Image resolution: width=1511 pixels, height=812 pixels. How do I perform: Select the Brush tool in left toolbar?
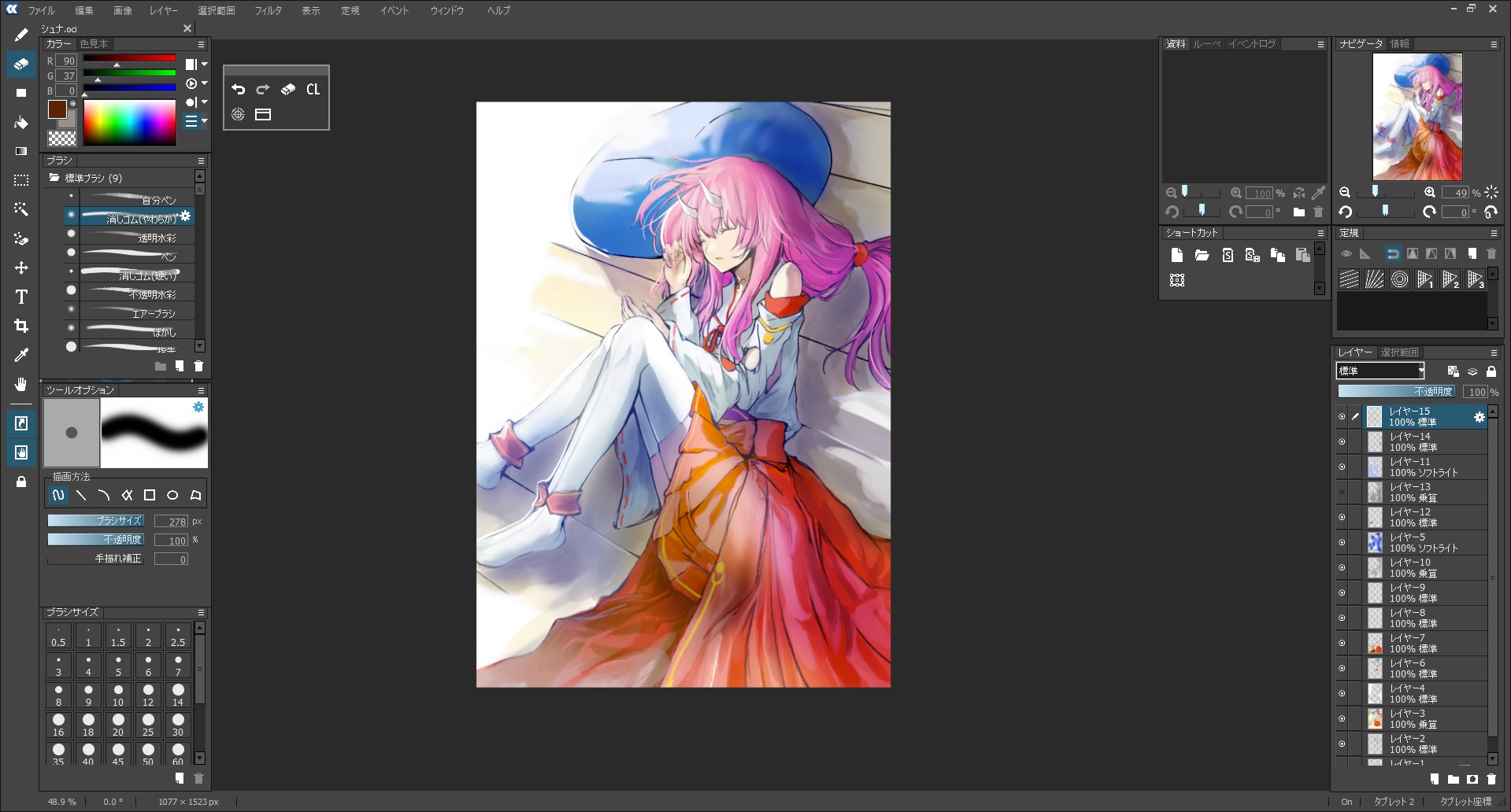pyautogui.click(x=21, y=35)
